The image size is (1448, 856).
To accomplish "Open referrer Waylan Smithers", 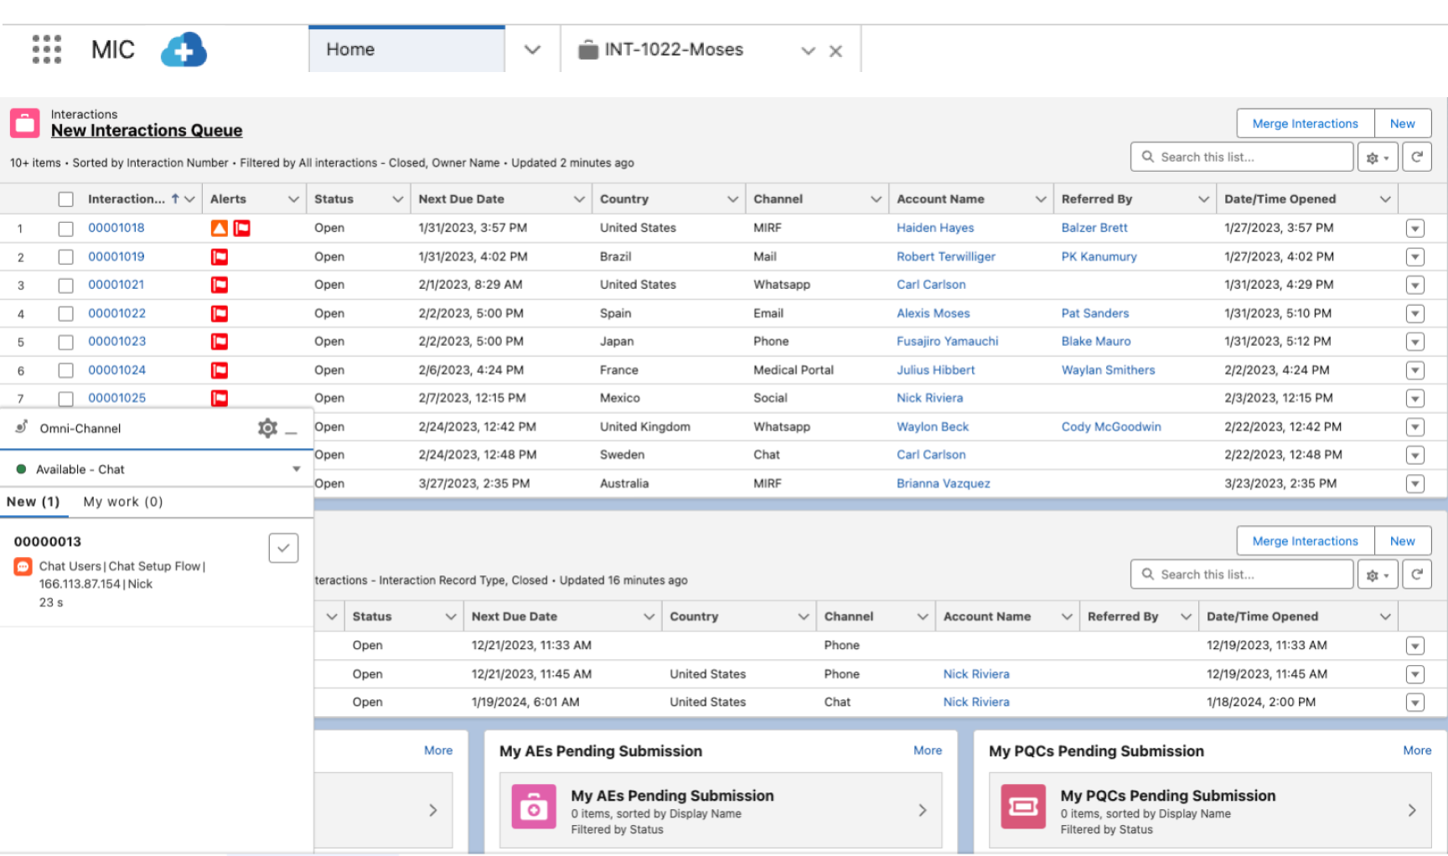I will [x=1108, y=370].
